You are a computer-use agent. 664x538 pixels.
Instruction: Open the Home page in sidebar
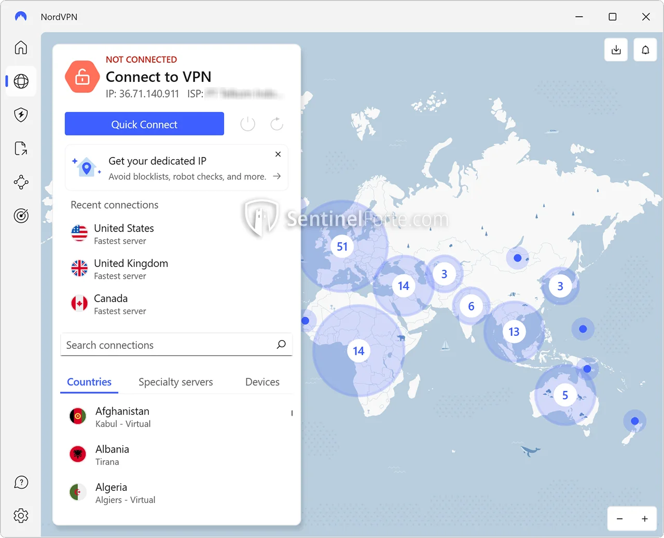pos(21,48)
